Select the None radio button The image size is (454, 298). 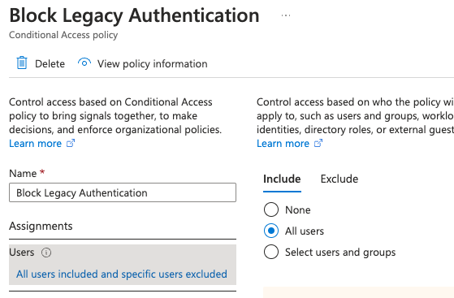(271, 209)
